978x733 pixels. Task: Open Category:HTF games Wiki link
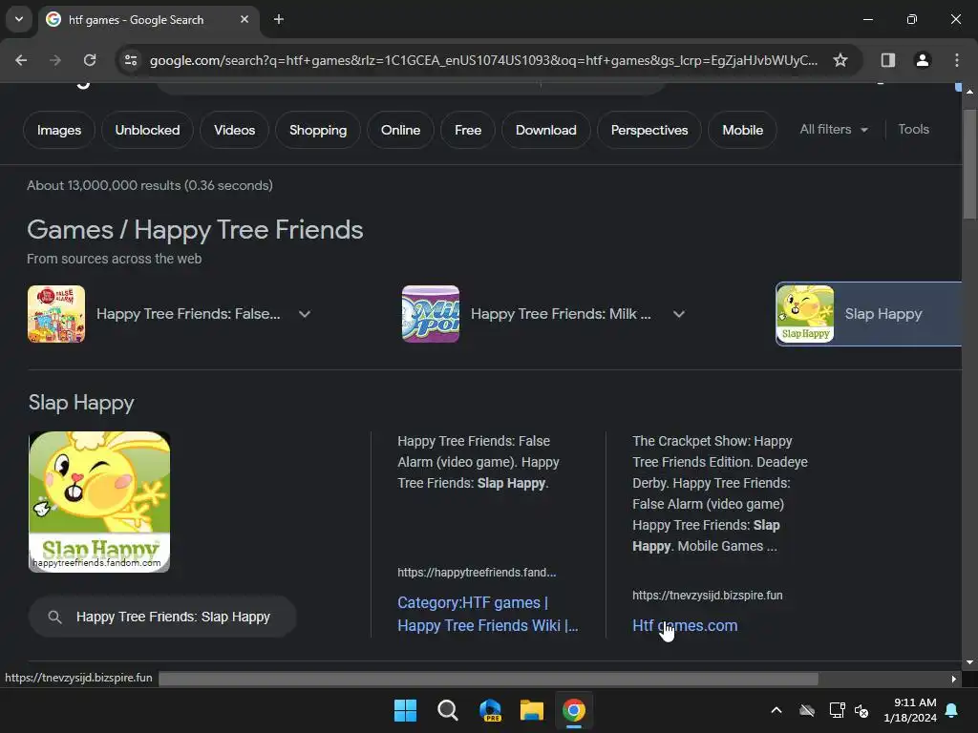(488, 614)
